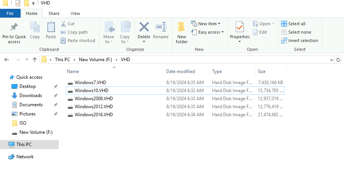Open the File menu tab

pos(10,13)
